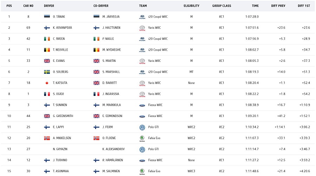Click the DIFF 1ST column header
The image size is (316, 176).
pyautogui.click(x=303, y=6)
